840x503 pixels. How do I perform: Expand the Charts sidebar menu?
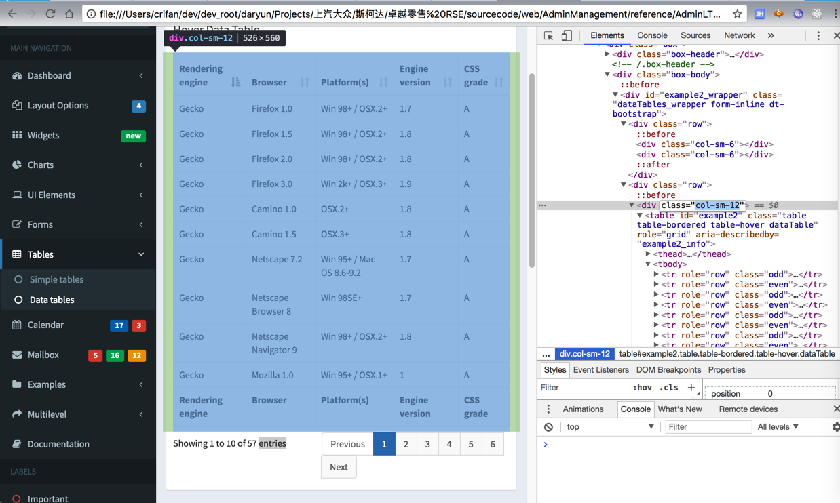(x=78, y=165)
